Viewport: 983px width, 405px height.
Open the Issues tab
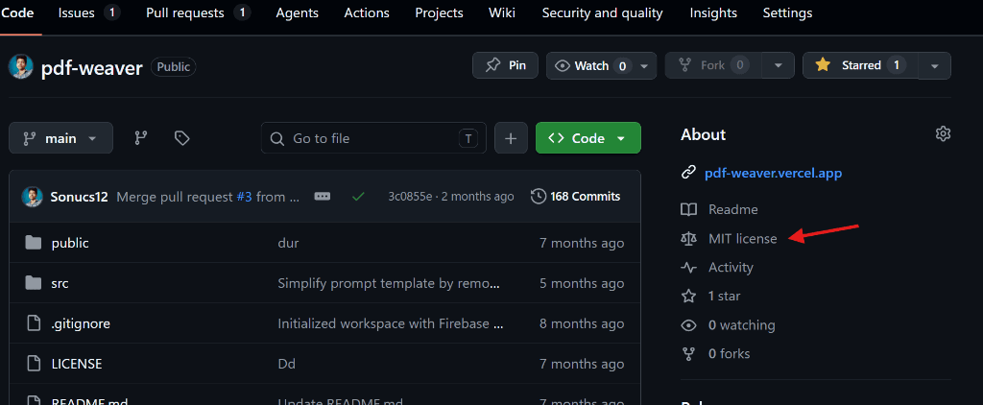[88, 12]
